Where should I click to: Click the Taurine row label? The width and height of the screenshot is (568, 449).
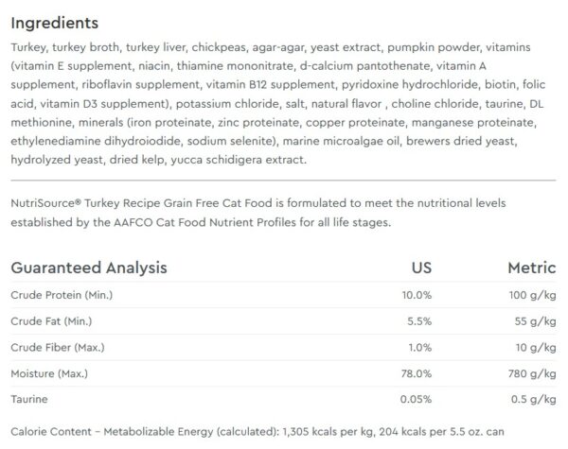29,399
